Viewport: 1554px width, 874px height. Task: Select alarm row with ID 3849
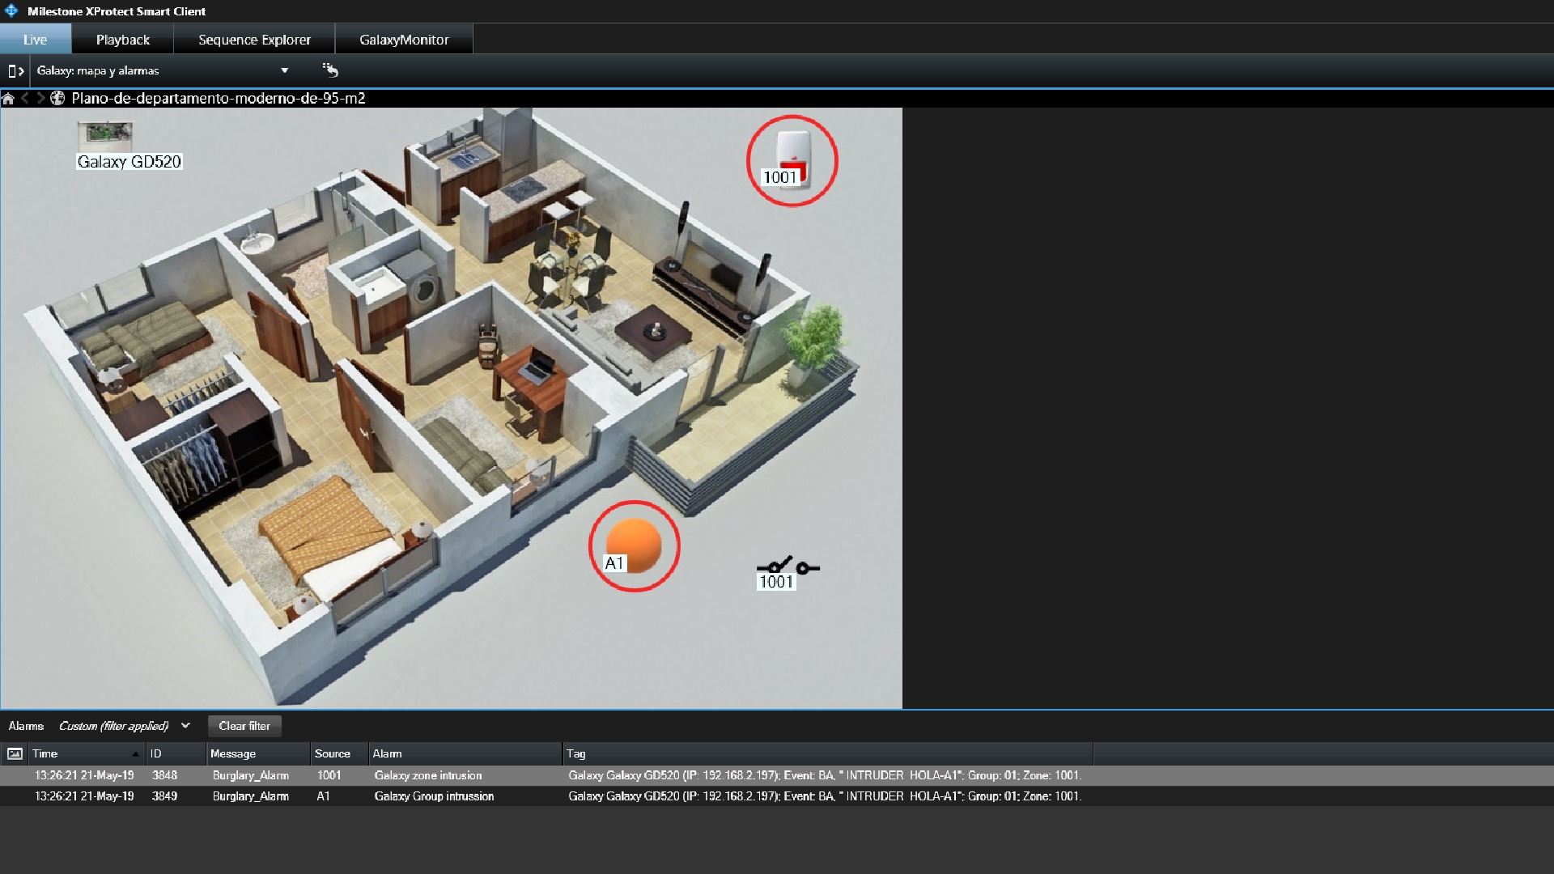pyautogui.click(x=777, y=796)
